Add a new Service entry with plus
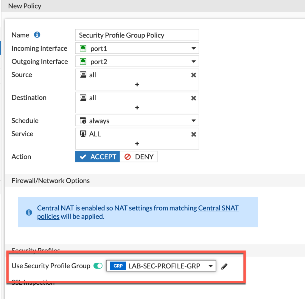 pyautogui.click(x=137, y=143)
